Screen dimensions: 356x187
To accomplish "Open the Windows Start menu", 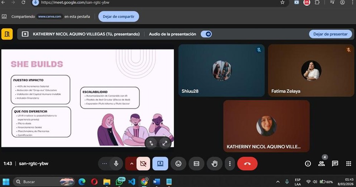I will [6, 182].
